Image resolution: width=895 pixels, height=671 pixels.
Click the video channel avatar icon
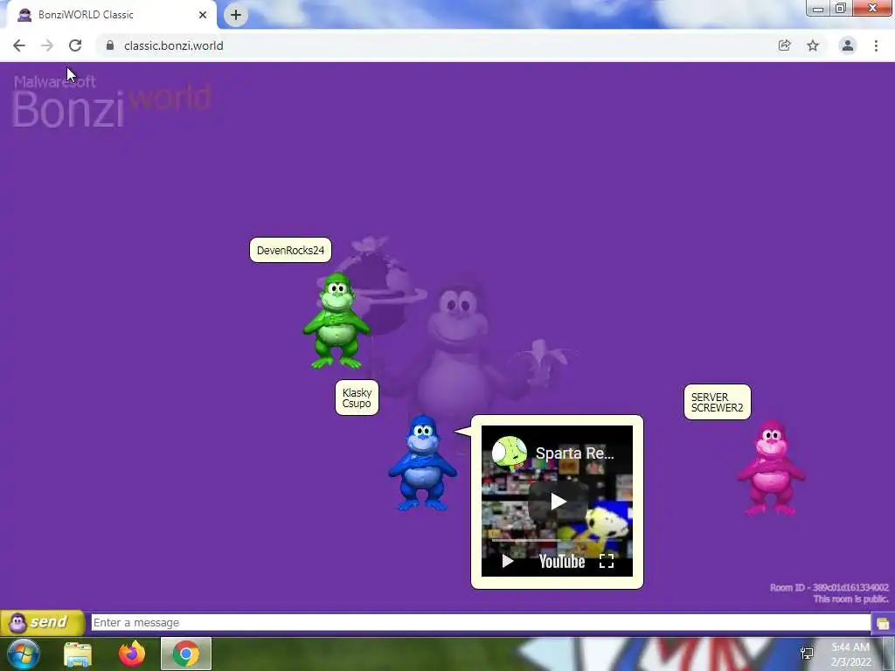tap(510, 453)
